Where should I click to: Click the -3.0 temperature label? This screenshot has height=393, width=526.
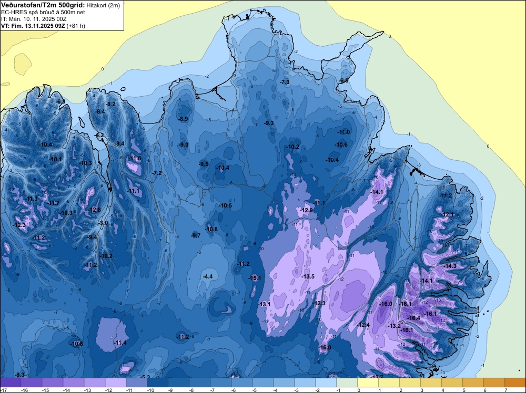pos(103,223)
